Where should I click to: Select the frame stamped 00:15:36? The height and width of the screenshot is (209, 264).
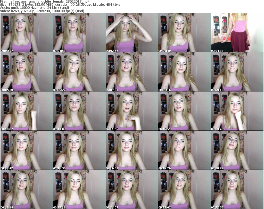coord(79,150)
